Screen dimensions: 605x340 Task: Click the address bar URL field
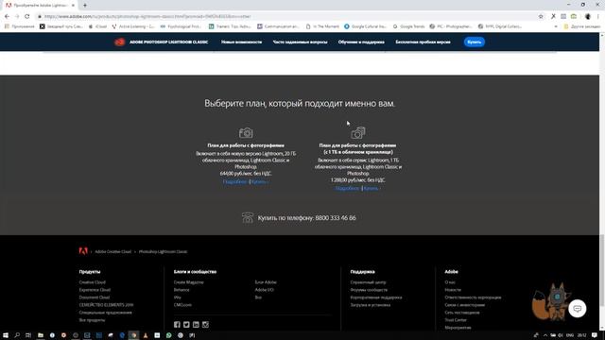click(285, 16)
